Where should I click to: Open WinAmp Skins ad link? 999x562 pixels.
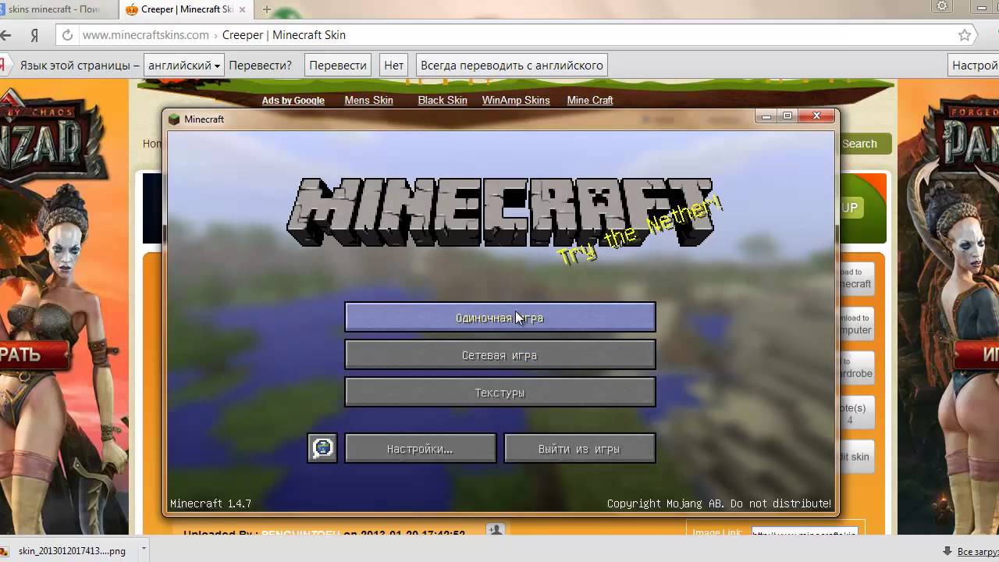(516, 101)
